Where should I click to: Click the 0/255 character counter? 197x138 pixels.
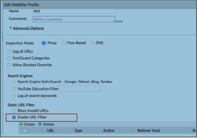coord(119,22)
